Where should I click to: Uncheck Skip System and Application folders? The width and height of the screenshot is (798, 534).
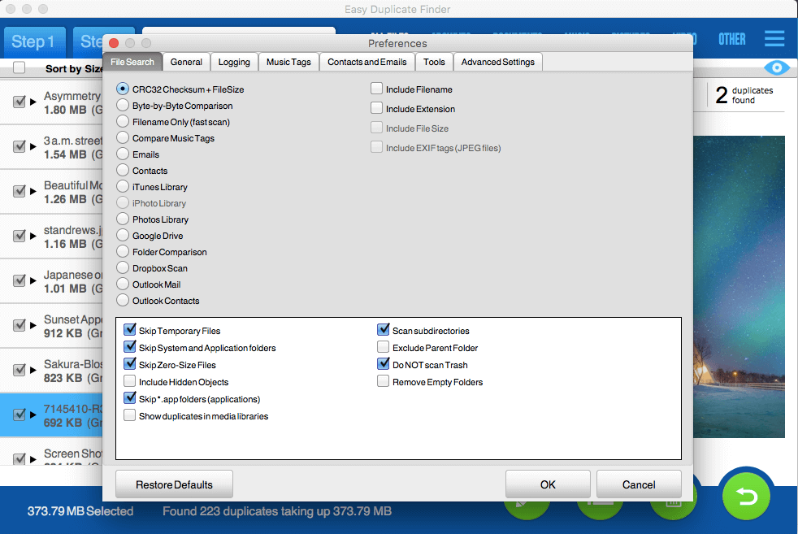tap(130, 348)
